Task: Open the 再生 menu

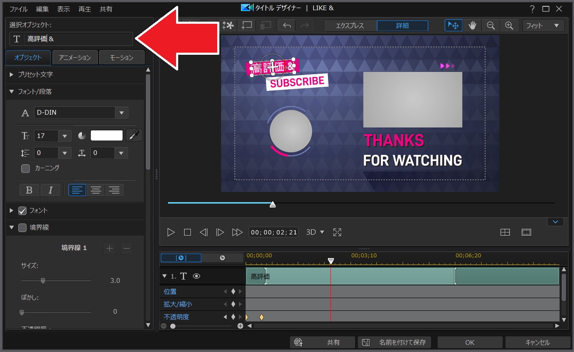Action: coord(85,9)
